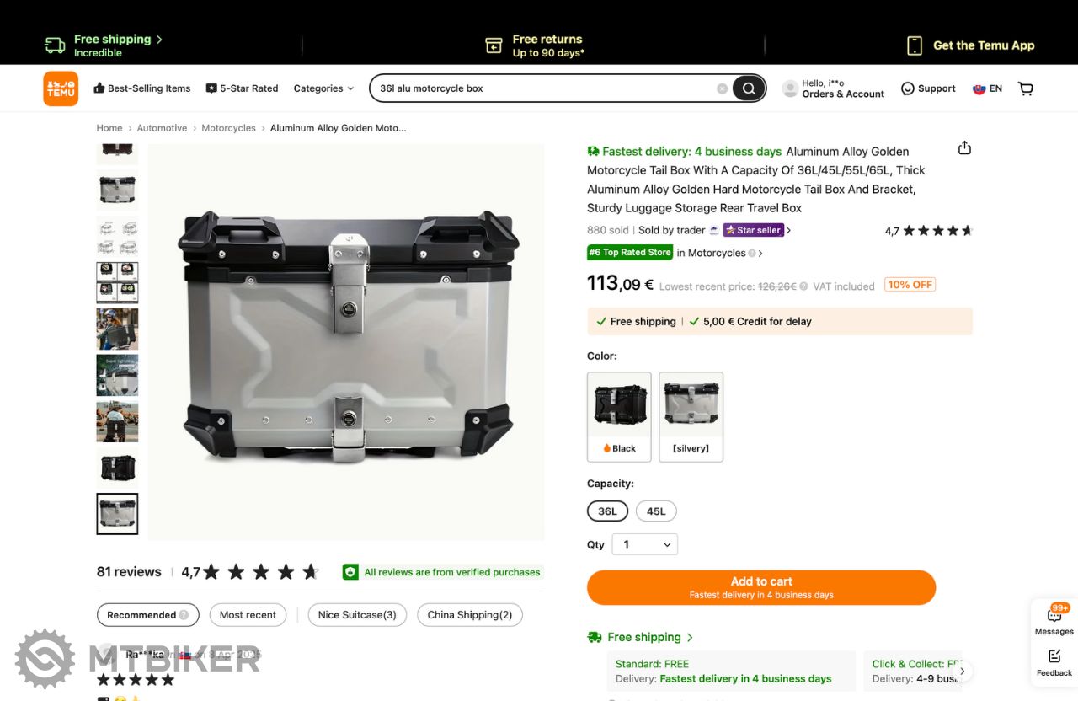This screenshot has height=701, width=1078.
Task: Expand Free shipping details chevron
Action: tap(690, 638)
